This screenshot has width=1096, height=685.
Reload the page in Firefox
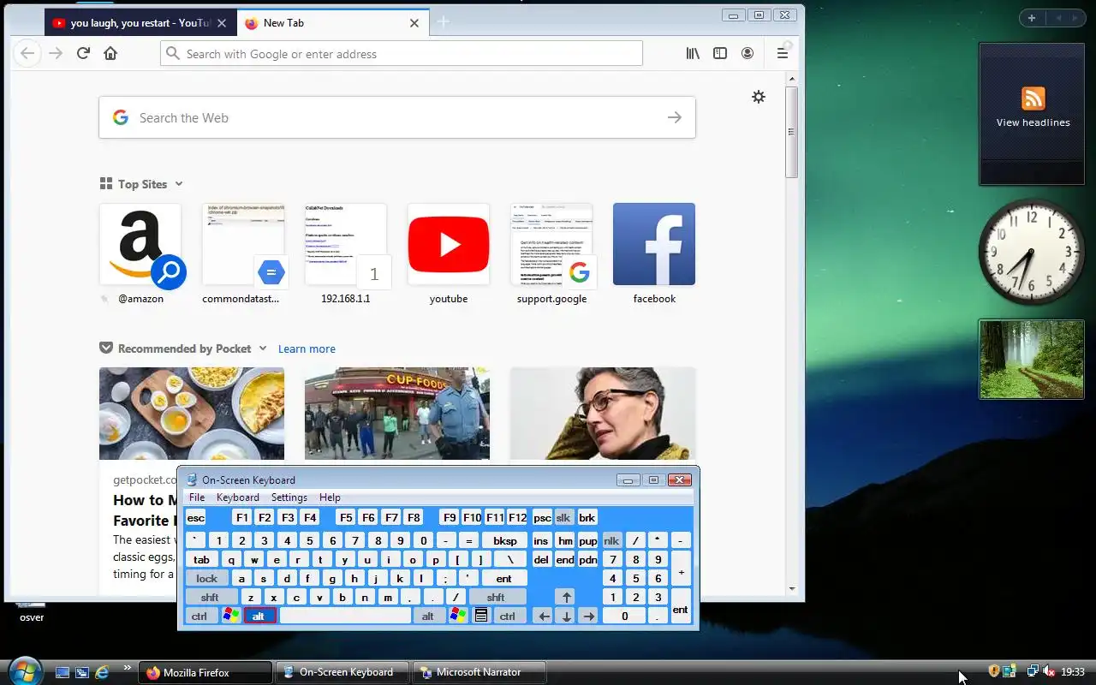click(x=83, y=53)
